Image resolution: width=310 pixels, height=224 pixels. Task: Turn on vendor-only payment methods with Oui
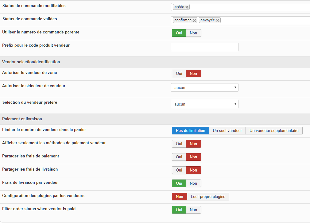179,144
